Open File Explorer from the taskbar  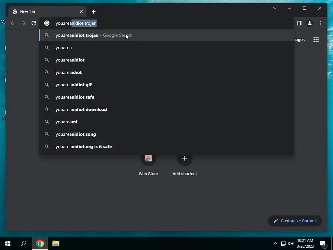56,243
